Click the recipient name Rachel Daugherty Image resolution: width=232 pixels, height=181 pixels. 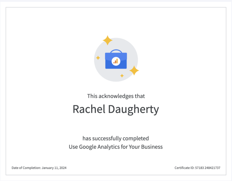click(116, 109)
